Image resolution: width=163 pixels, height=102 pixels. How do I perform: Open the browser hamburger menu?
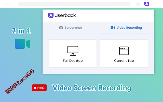click(x=155, y=4)
